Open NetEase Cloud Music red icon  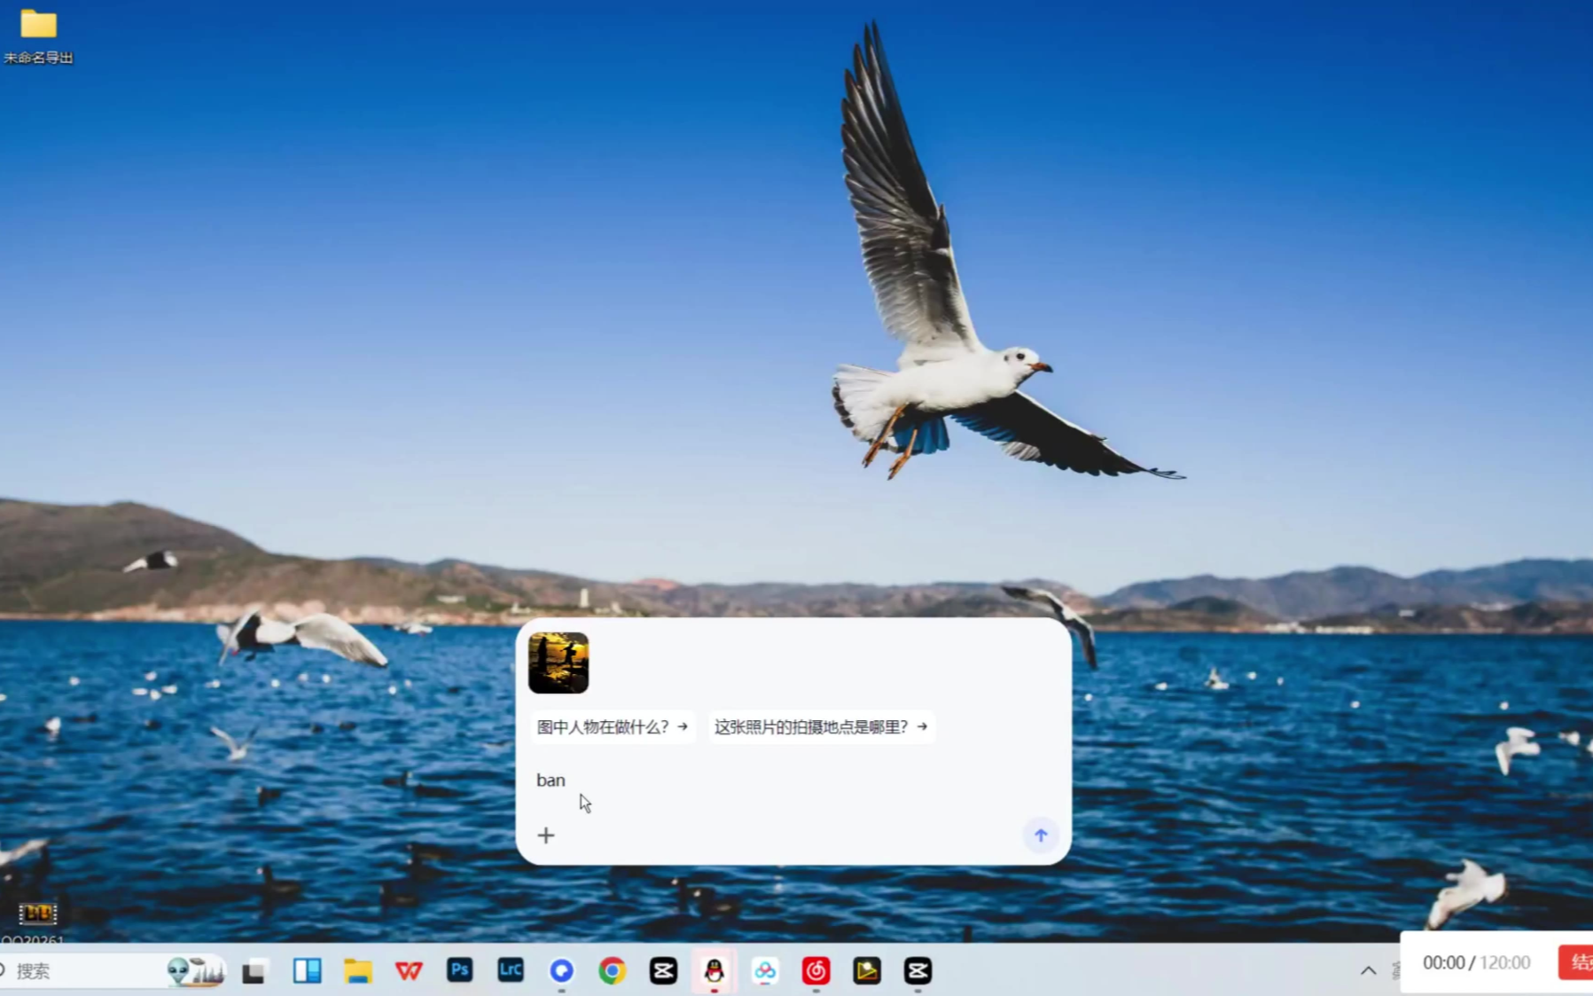click(816, 971)
